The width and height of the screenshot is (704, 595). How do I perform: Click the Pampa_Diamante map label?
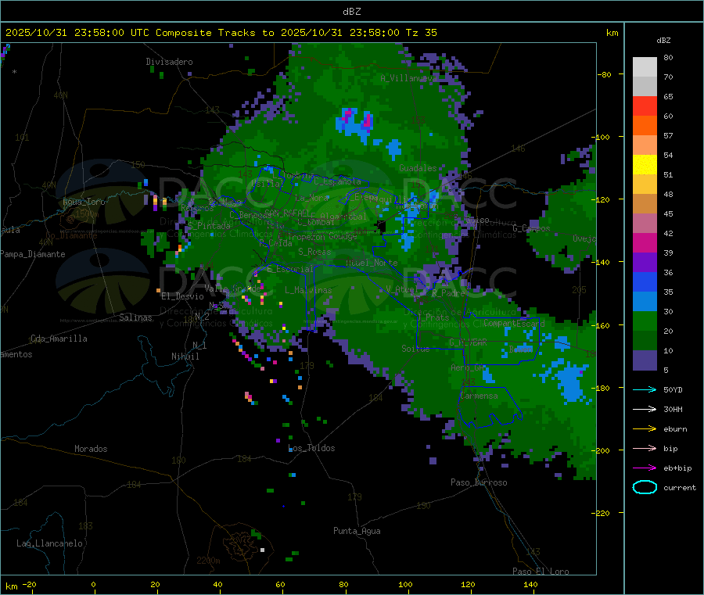click(32, 254)
